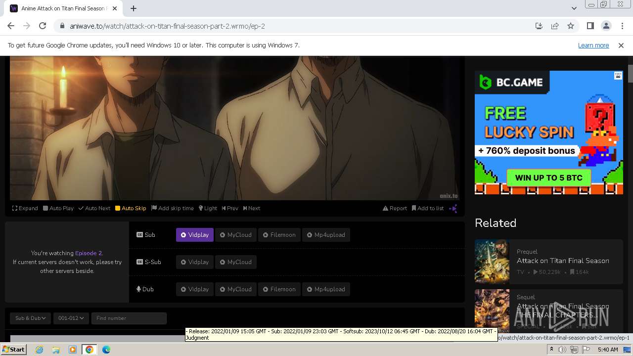Open Add skip time

[173, 208]
